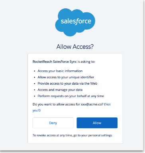Reject the request using Deny
The height and width of the screenshot is (153, 145).
[x=53, y=123]
